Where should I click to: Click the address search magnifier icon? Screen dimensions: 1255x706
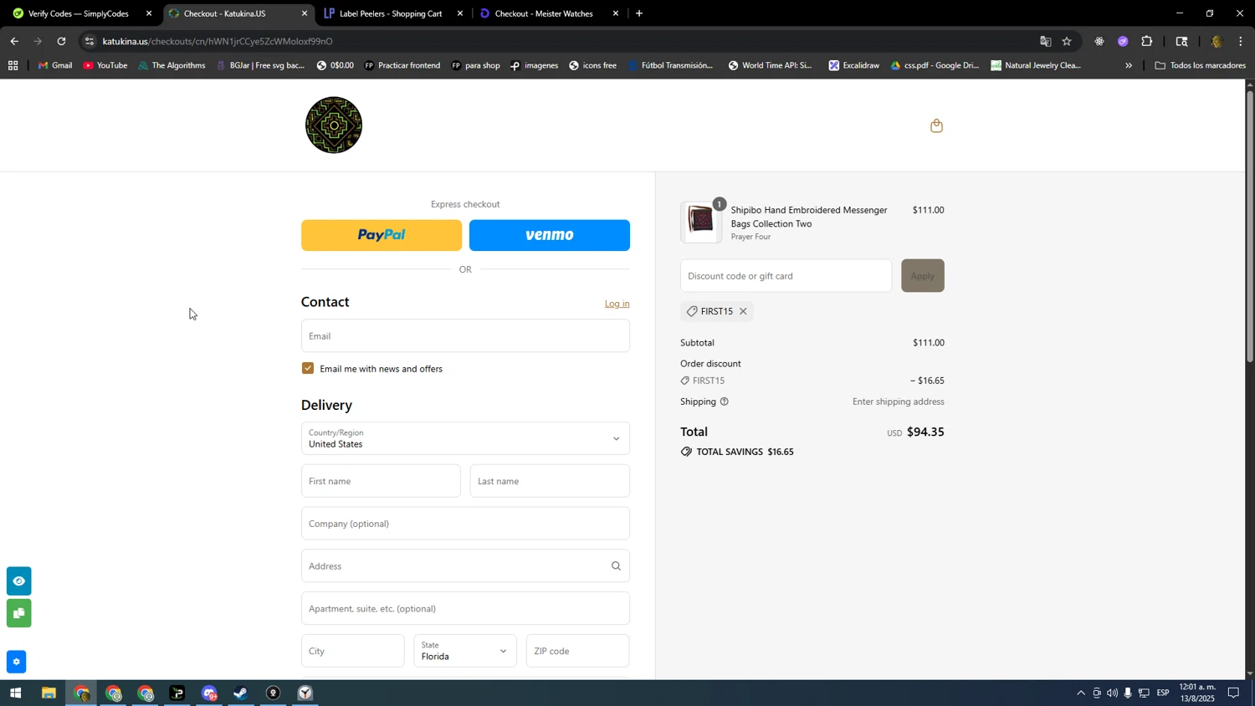click(x=616, y=566)
